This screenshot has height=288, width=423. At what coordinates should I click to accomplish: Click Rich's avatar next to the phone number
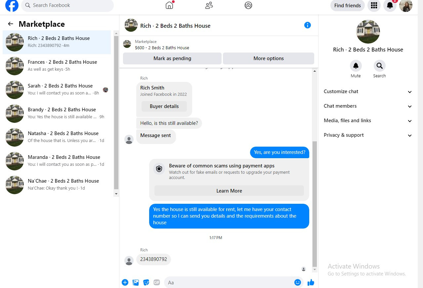point(129,261)
